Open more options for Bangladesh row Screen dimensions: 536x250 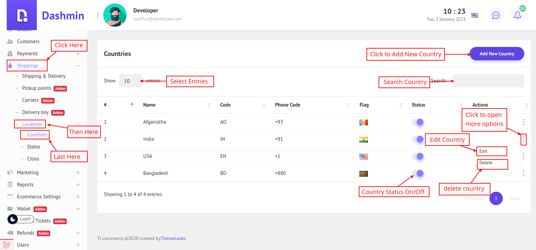[x=523, y=173]
